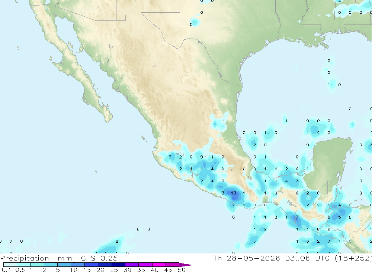The height and width of the screenshot is (272, 372).
Task: Click the legend label '15'
Action: point(87,270)
